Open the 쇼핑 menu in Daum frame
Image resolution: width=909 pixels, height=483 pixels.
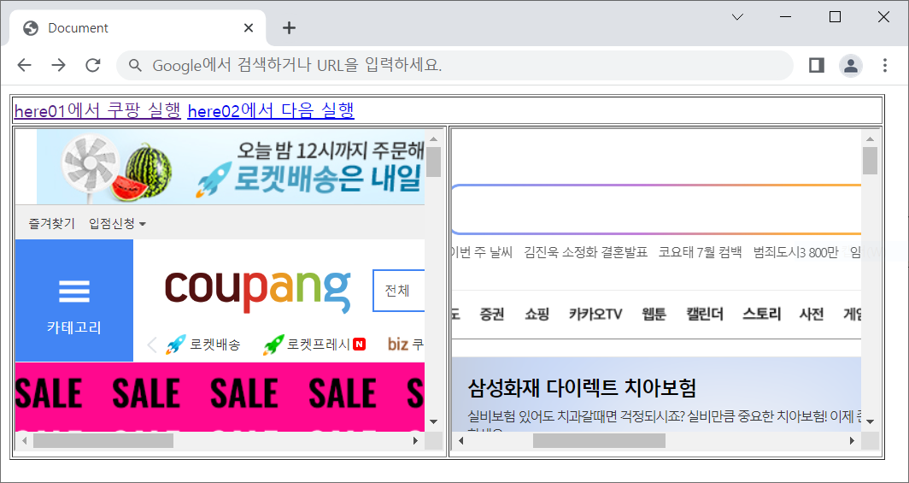click(537, 315)
